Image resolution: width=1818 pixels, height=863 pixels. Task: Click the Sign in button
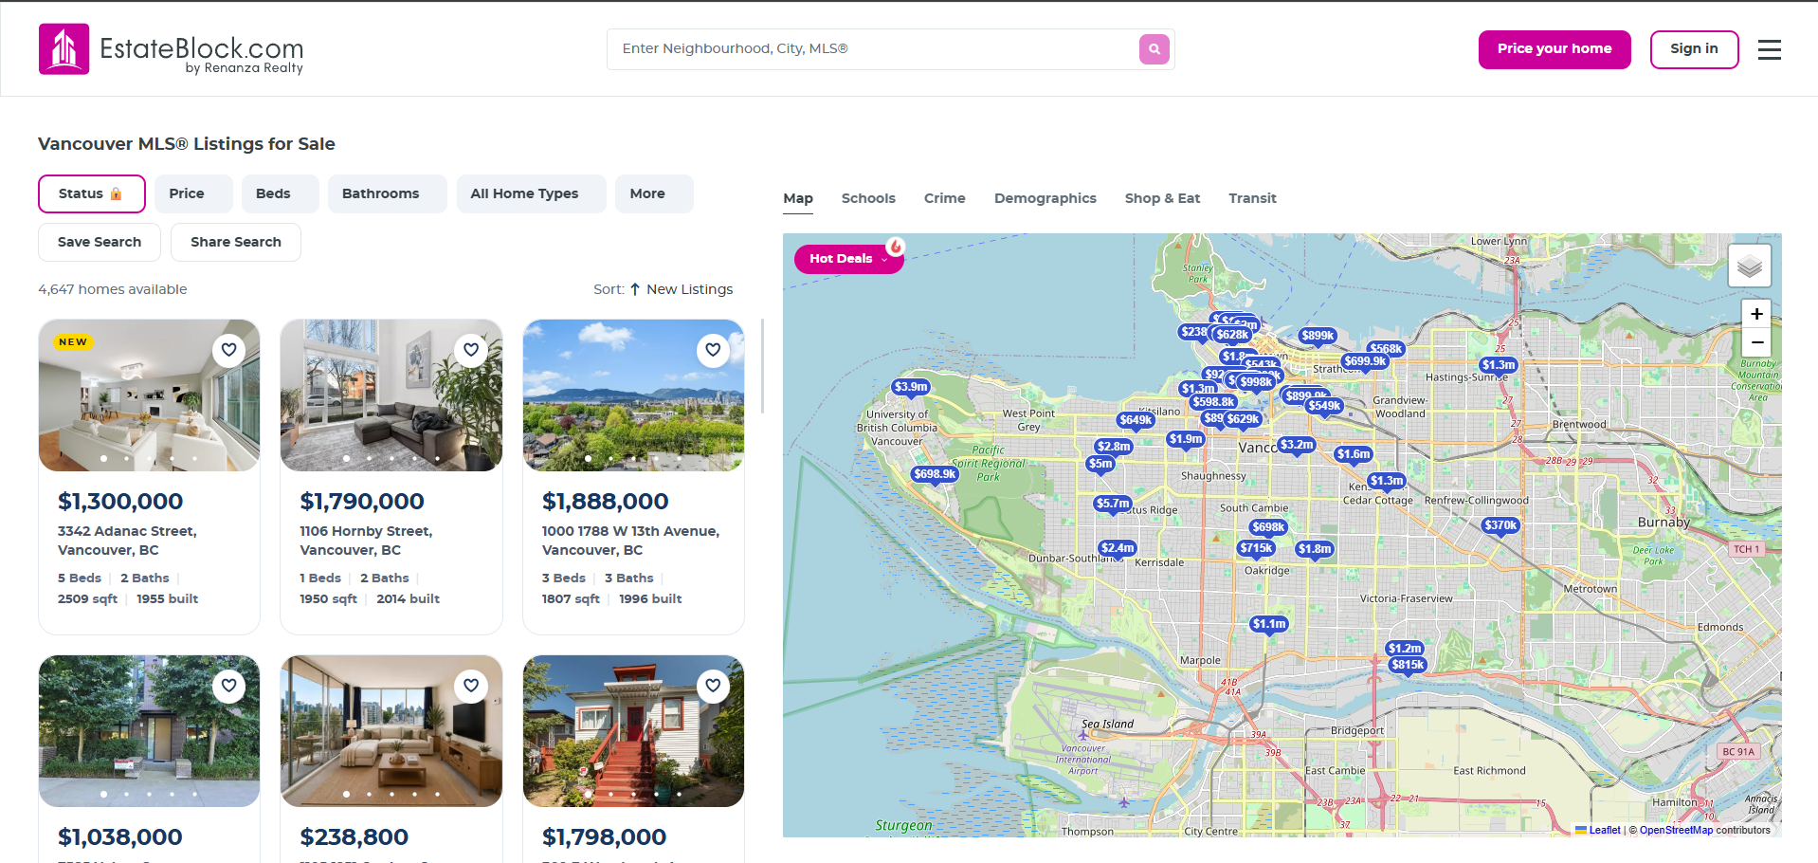pyautogui.click(x=1694, y=49)
